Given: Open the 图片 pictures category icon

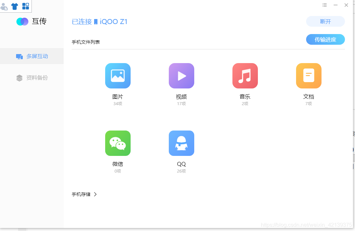Looking at the screenshot, I should pyautogui.click(x=118, y=76).
